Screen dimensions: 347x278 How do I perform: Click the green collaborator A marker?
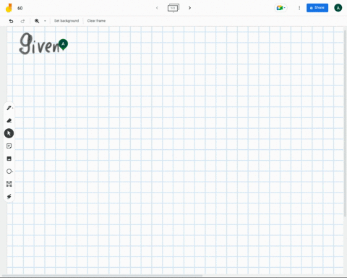coord(63,44)
